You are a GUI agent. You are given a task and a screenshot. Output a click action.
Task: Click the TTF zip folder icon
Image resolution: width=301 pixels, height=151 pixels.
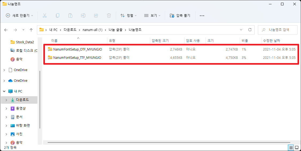[x=50, y=57]
